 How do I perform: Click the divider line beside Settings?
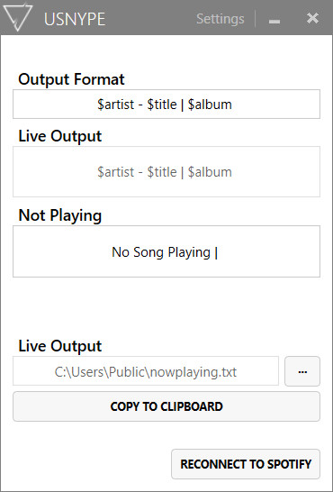click(256, 19)
